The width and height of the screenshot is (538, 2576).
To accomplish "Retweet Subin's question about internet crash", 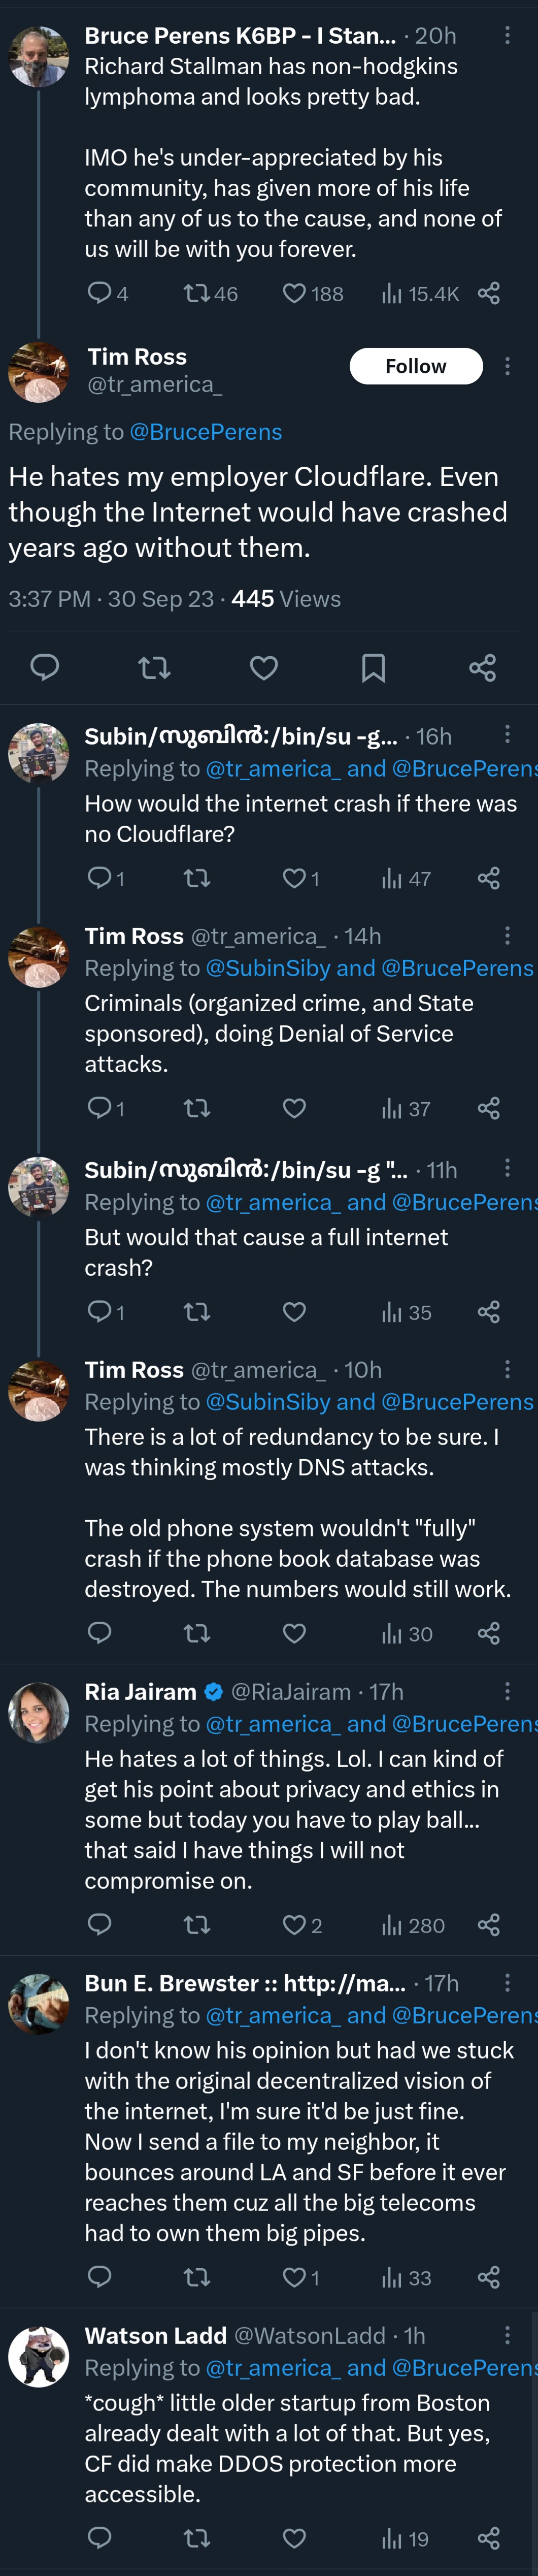I will coord(198,878).
